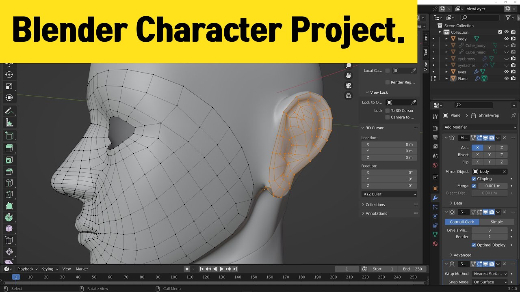Image resolution: width=520 pixels, height=292 pixels.
Task: Open the Wrap Method dropdown
Action: click(x=490, y=274)
